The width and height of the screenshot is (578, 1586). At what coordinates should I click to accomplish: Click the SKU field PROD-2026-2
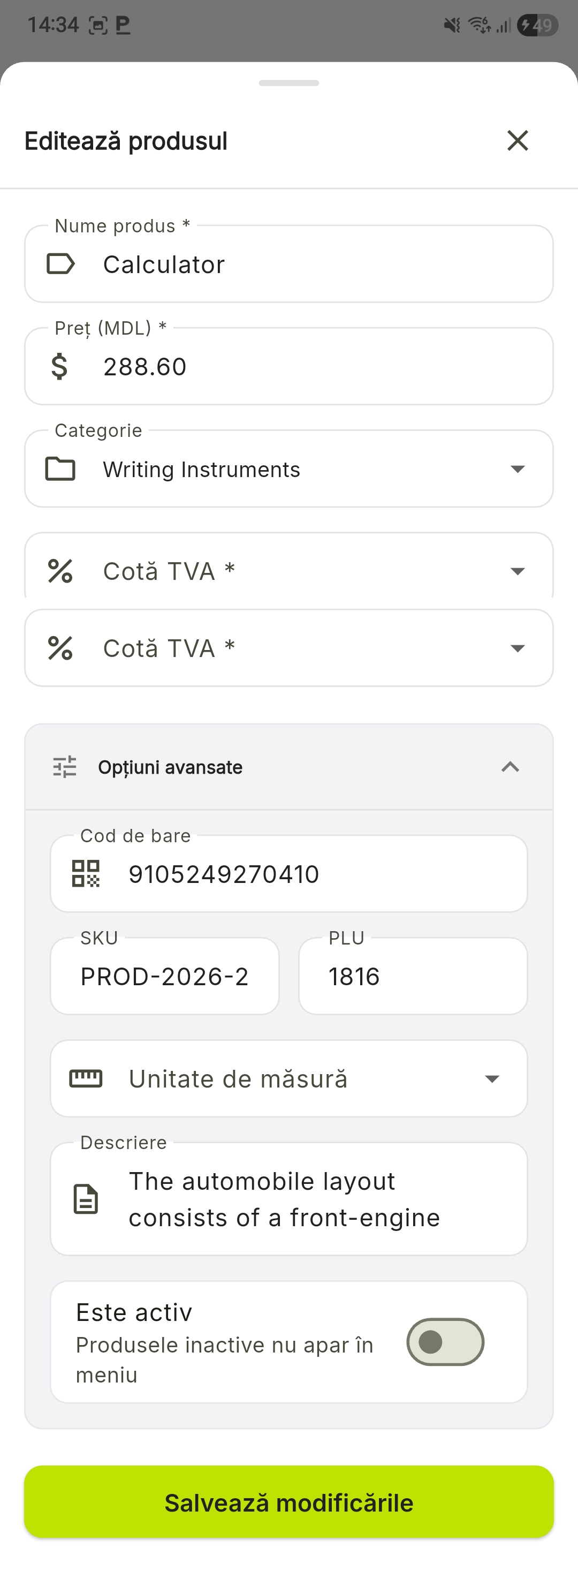click(164, 977)
